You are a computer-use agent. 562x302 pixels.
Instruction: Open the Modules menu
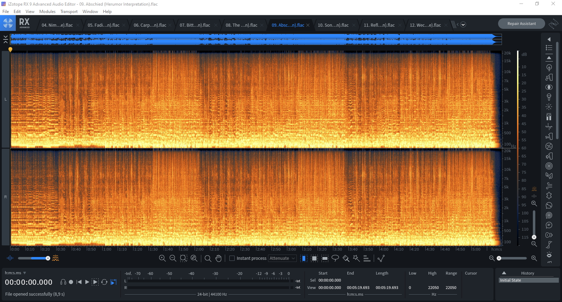47,12
